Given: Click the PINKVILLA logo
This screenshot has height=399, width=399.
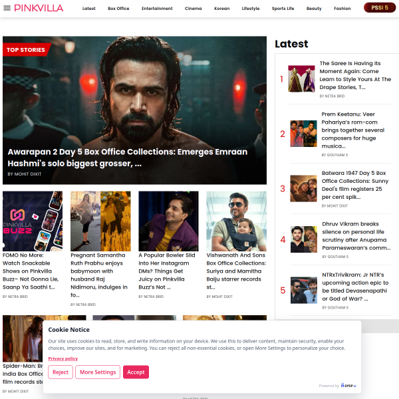Looking at the screenshot, I should tap(39, 8).
